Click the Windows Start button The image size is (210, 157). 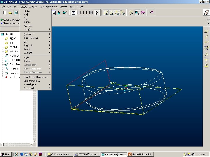[6, 154]
